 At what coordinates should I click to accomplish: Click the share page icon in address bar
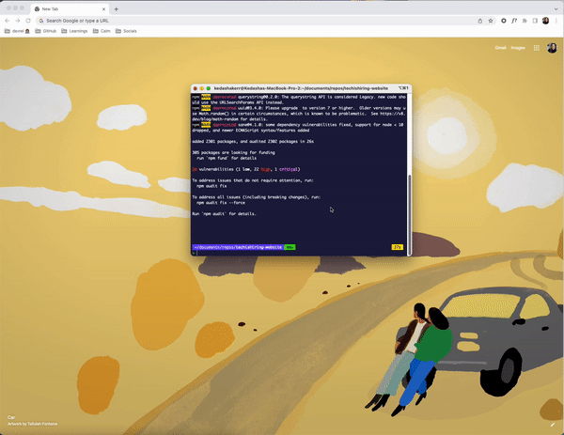pyautogui.click(x=480, y=21)
